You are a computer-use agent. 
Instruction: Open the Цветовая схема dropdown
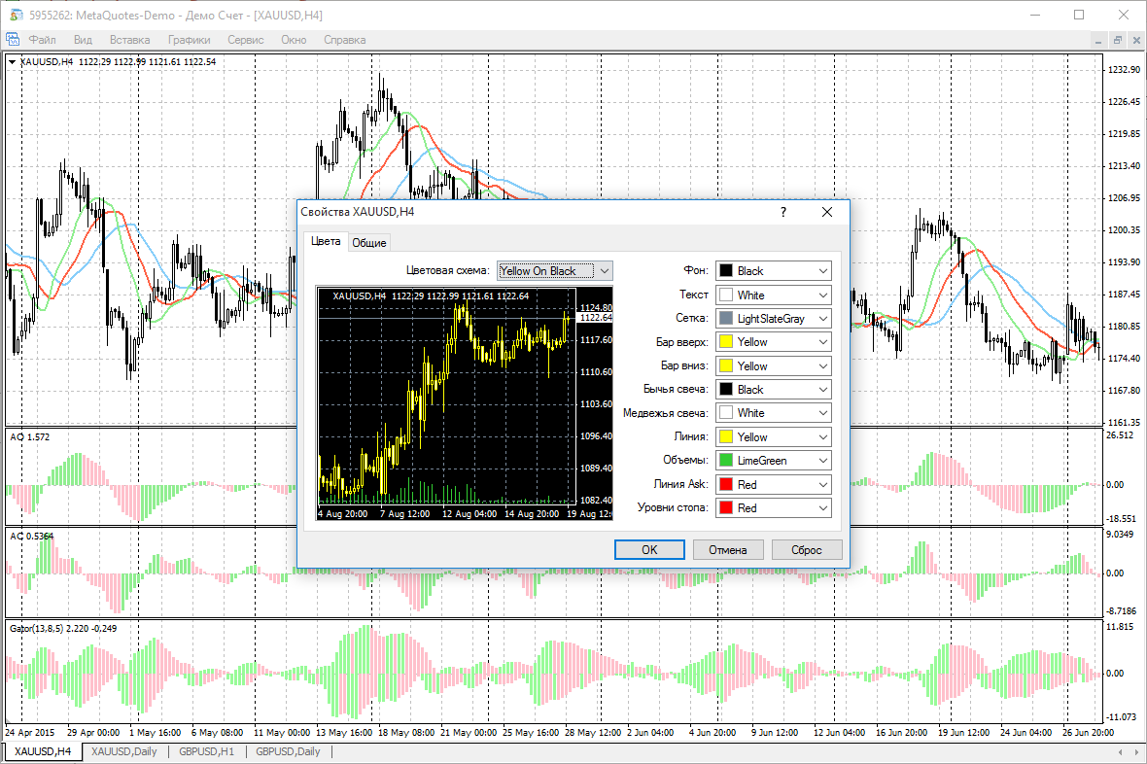point(555,271)
